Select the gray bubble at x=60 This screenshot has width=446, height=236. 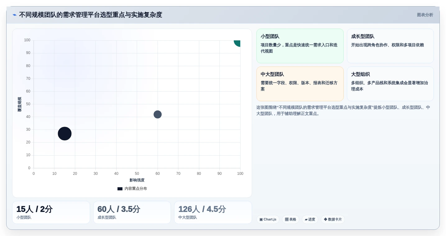click(x=158, y=115)
